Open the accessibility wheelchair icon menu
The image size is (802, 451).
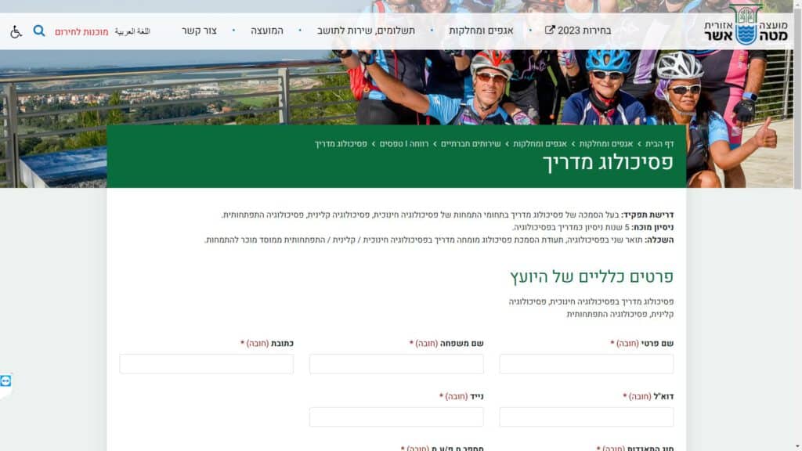click(16, 31)
